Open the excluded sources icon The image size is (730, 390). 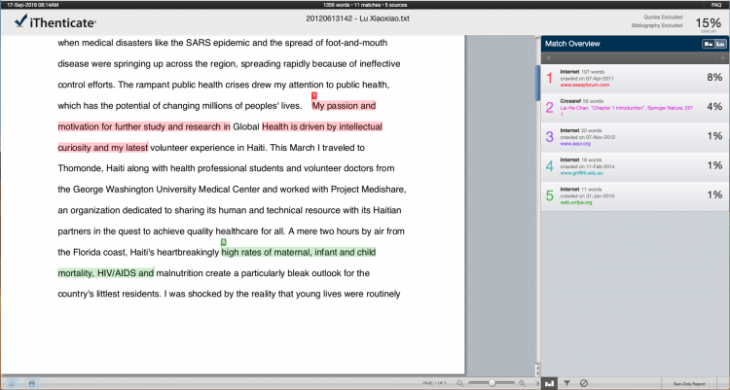click(x=583, y=383)
